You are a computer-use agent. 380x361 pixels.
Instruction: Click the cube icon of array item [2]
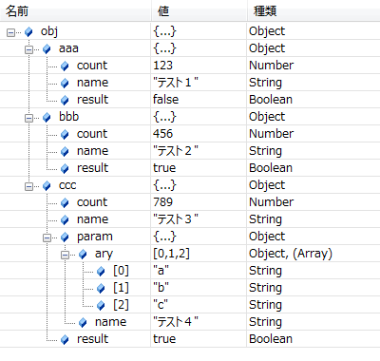pyautogui.click(x=101, y=305)
